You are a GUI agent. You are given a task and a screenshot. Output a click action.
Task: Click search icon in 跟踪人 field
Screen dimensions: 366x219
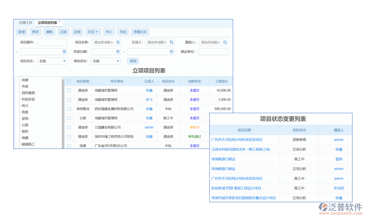pos(225,42)
